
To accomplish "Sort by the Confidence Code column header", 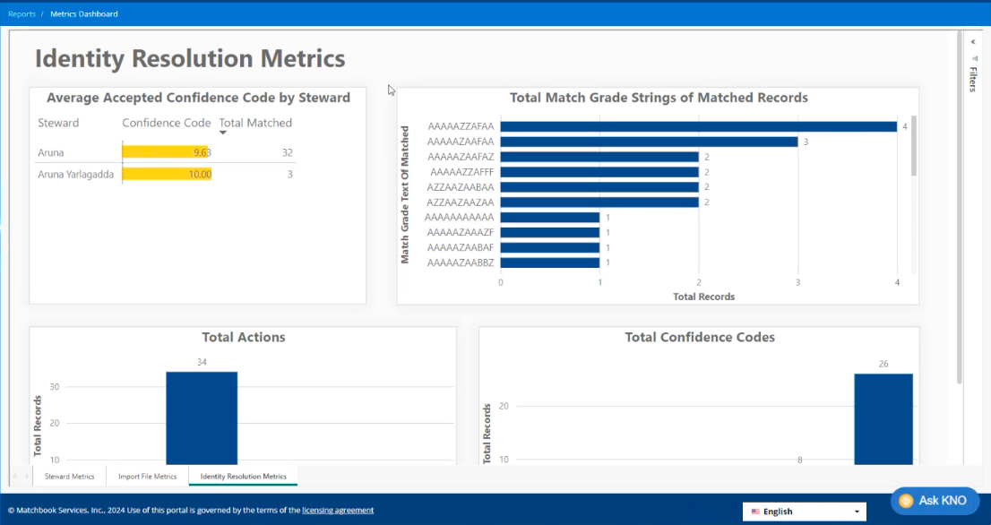I will 167,123.
